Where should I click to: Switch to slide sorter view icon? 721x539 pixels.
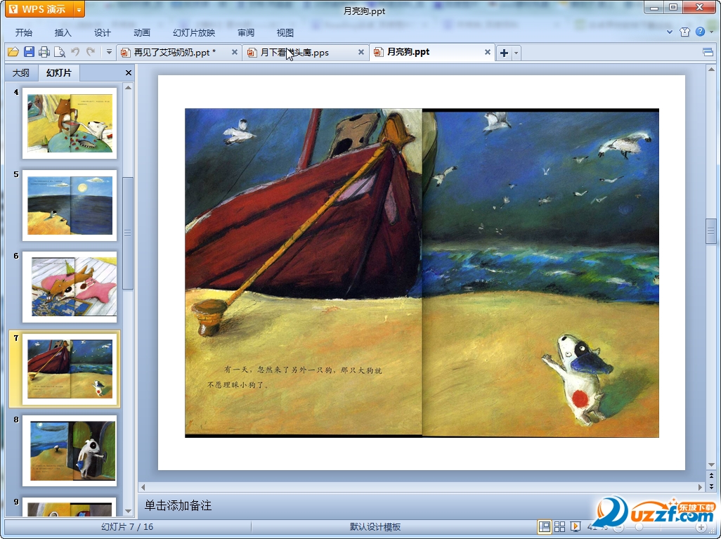pos(559,526)
